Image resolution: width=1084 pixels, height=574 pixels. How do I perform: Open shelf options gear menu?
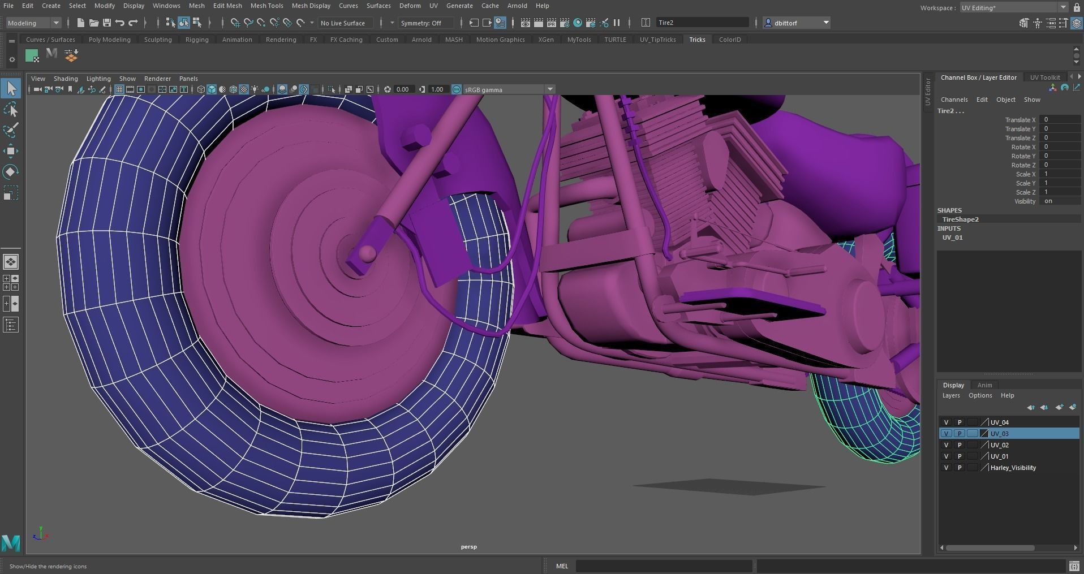(12, 59)
